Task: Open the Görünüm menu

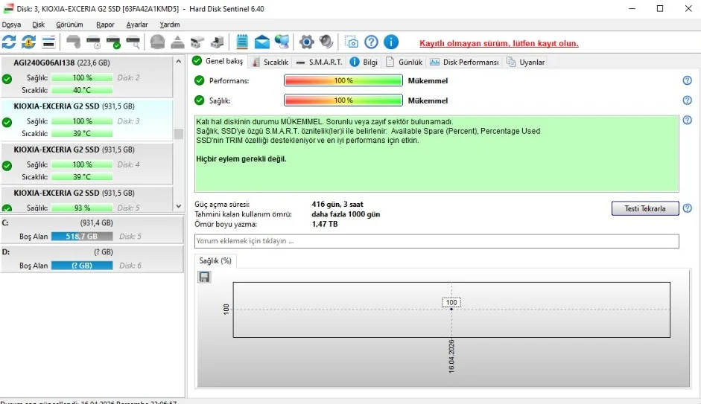Action: (x=69, y=25)
